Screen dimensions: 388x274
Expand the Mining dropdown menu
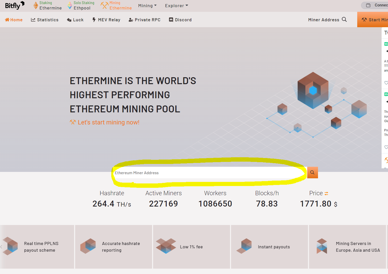pyautogui.click(x=147, y=6)
